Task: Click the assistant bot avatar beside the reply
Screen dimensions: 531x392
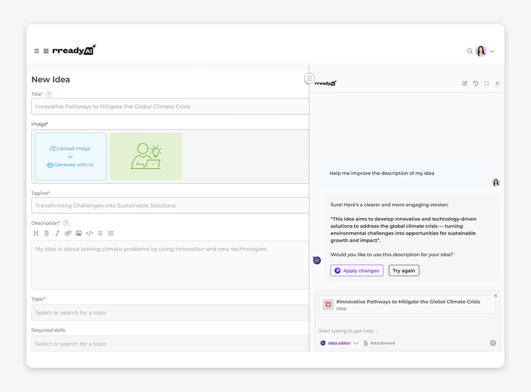Action: 317,260
